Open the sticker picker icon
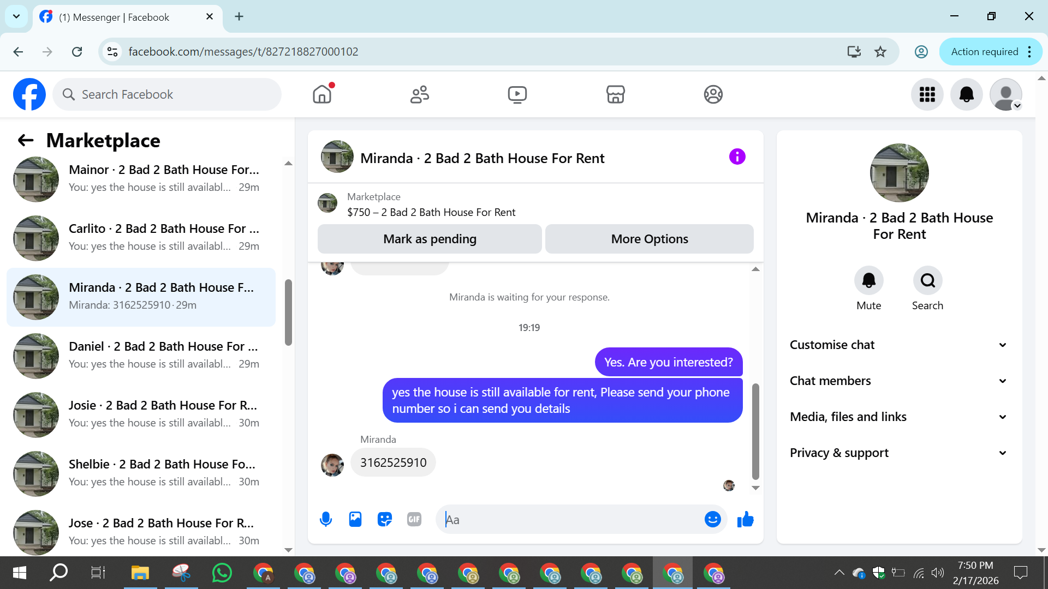This screenshot has height=589, width=1048. 385,519
